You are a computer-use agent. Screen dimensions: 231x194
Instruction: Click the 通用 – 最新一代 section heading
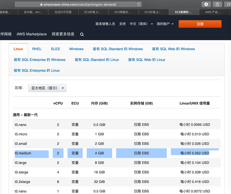pyautogui.click(x=25, y=115)
